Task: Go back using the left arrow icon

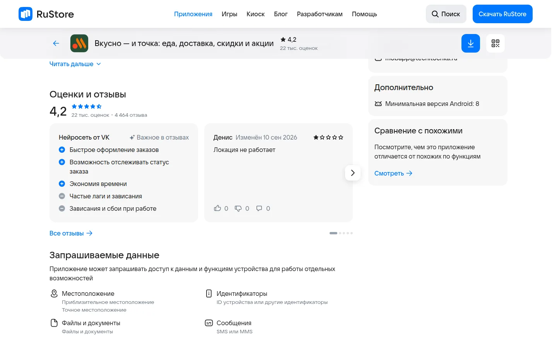Action: (56, 43)
